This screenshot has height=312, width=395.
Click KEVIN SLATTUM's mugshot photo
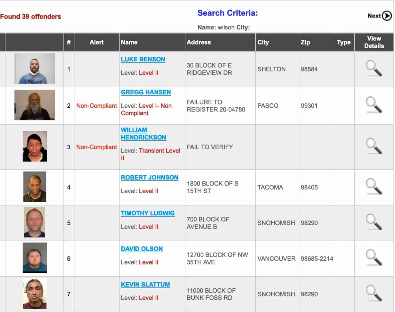point(35,293)
